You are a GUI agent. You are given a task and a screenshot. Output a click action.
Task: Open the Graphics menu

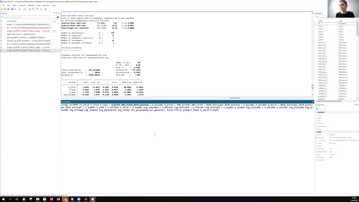tap(22, 5)
